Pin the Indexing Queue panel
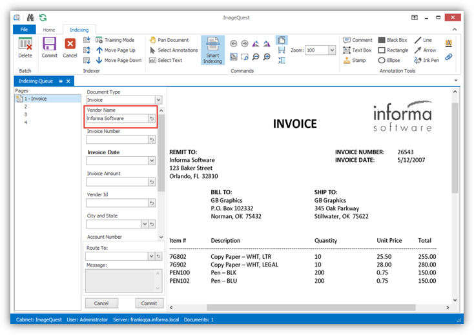The width and height of the screenshot is (474, 335). pos(61,81)
